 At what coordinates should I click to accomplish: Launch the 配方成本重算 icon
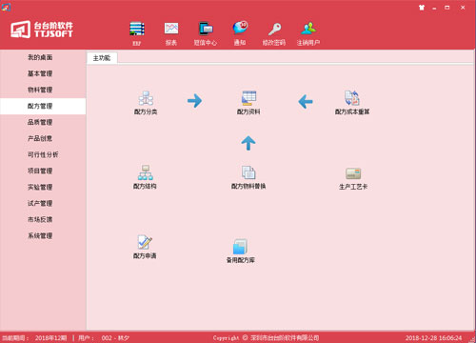tap(352, 98)
